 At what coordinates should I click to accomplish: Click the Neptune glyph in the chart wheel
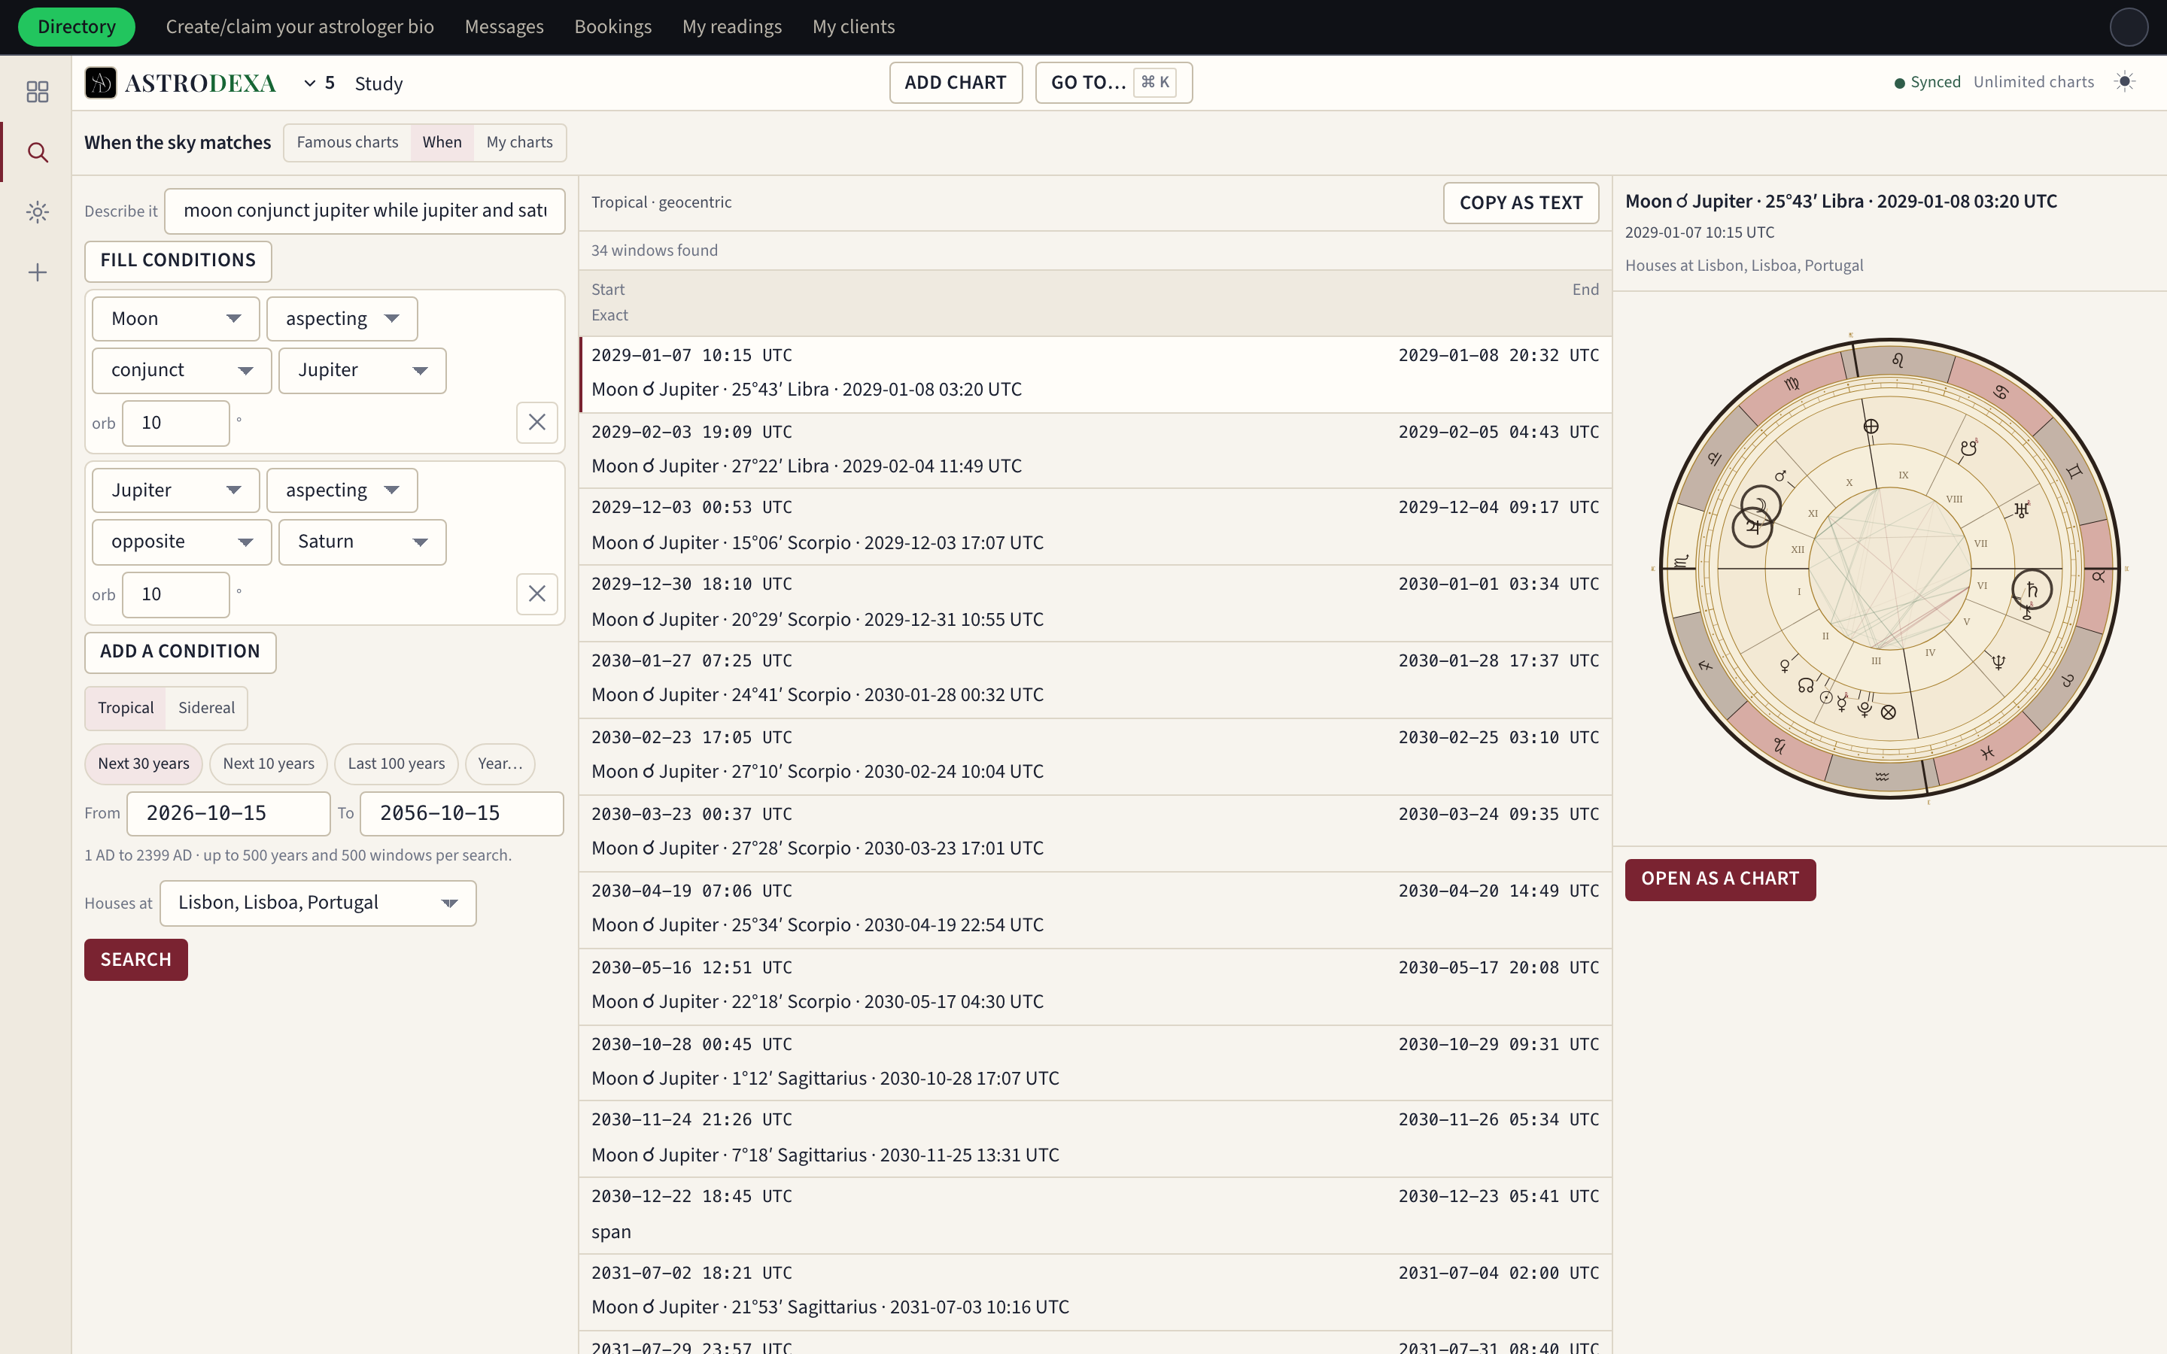[x=1998, y=662]
